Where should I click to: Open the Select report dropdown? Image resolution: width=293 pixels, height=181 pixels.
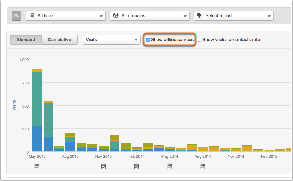234,16
